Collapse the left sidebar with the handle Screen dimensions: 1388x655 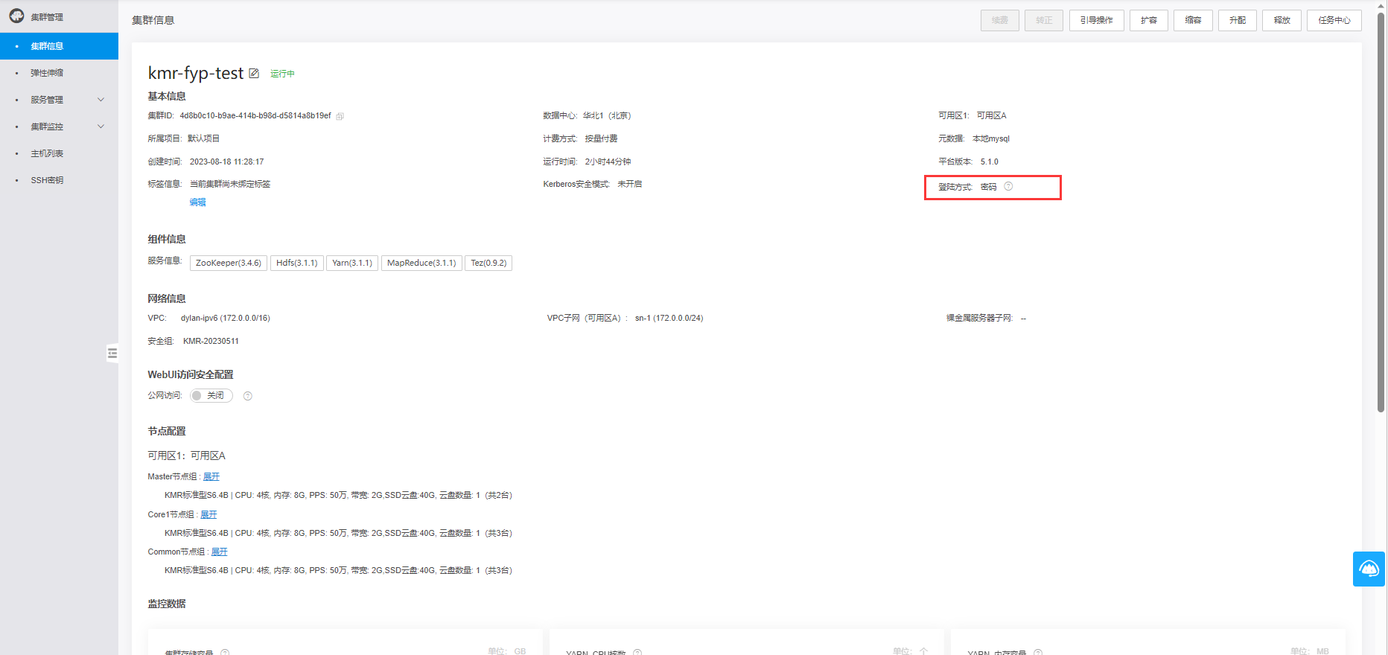pyautogui.click(x=112, y=353)
